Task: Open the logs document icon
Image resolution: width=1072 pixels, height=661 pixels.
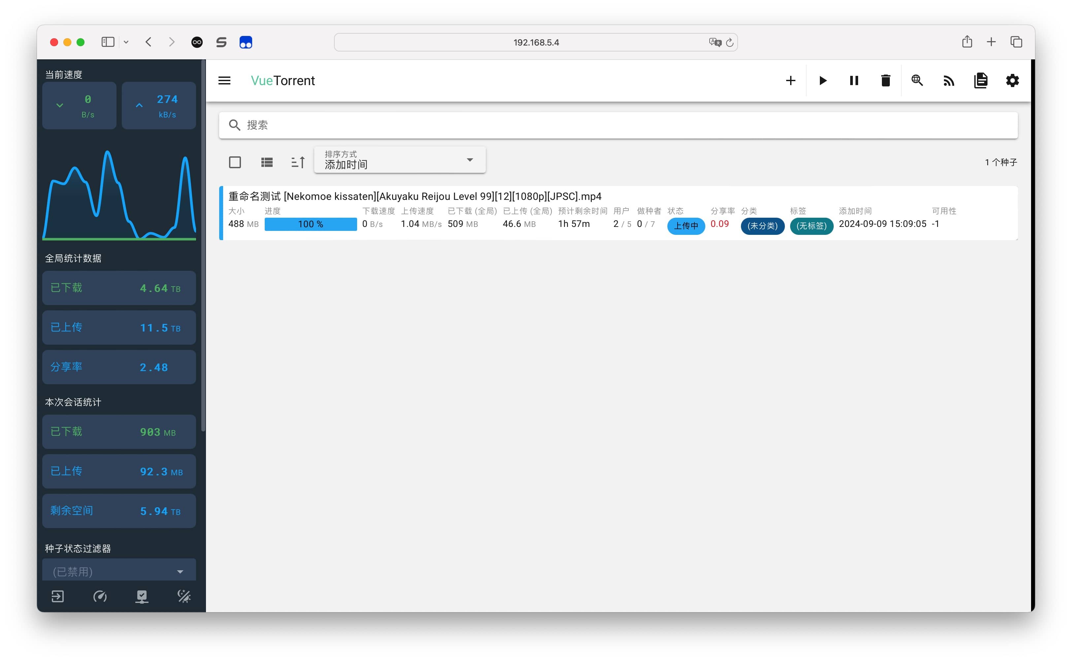Action: pyautogui.click(x=981, y=80)
